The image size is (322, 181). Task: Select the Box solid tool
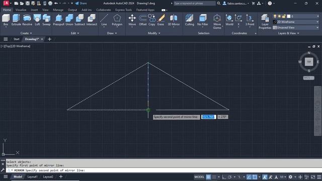6,20
